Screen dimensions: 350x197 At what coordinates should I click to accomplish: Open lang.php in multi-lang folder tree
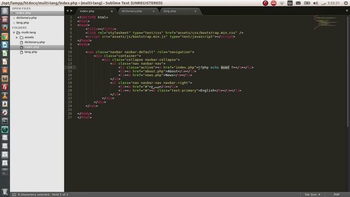[31, 52]
